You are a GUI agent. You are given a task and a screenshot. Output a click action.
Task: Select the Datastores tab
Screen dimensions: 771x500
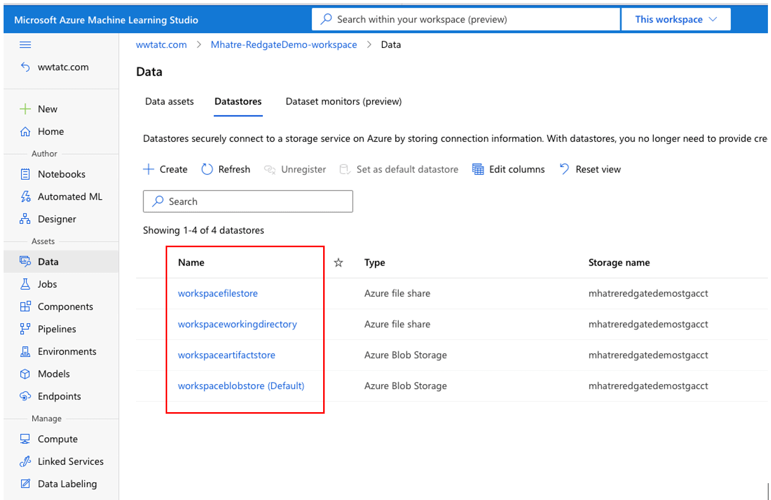tap(238, 101)
